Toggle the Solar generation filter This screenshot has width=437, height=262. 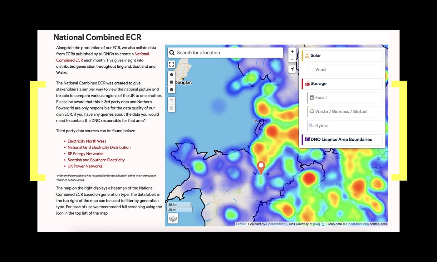pos(342,56)
